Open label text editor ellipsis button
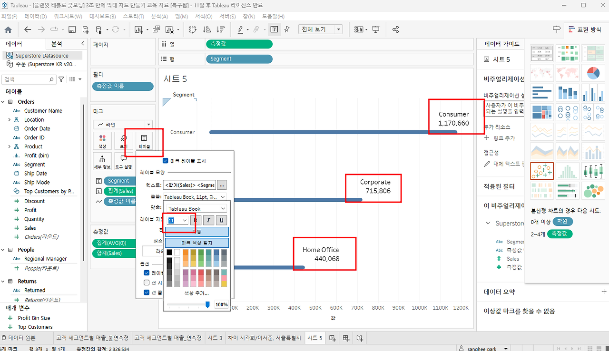Image resolution: width=609 pixels, height=351 pixels. click(x=222, y=185)
